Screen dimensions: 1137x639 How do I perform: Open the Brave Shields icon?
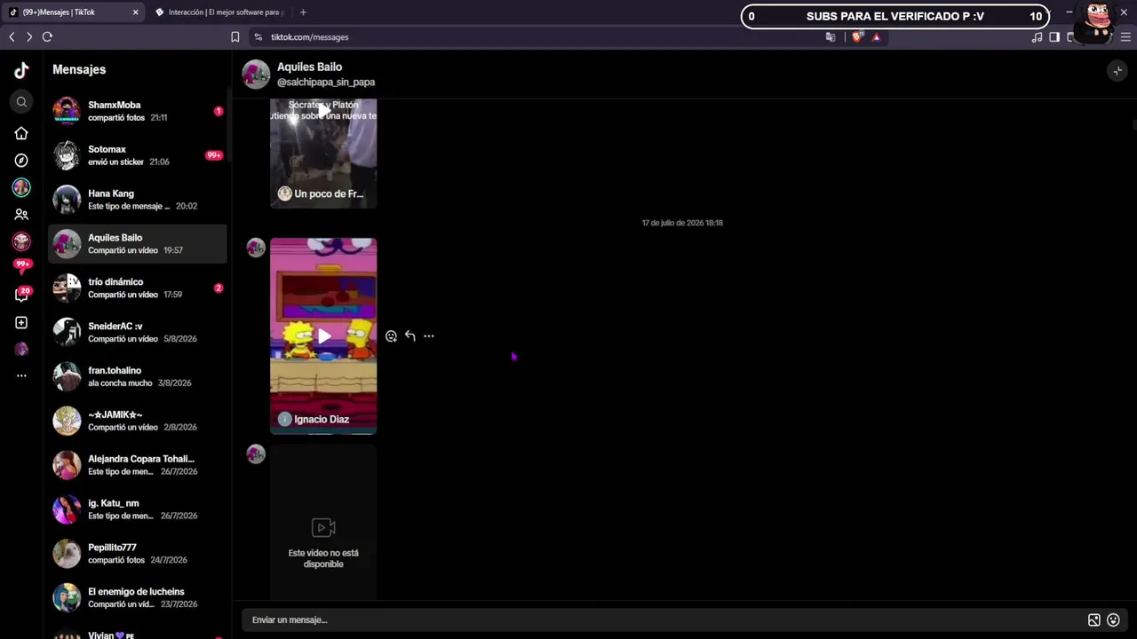point(856,37)
